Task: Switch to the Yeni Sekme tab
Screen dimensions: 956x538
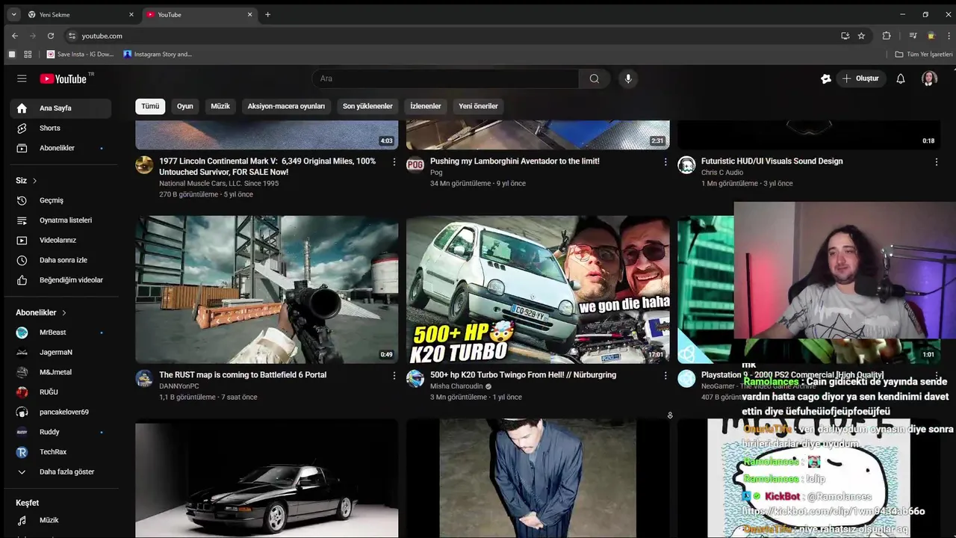Action: (x=79, y=14)
